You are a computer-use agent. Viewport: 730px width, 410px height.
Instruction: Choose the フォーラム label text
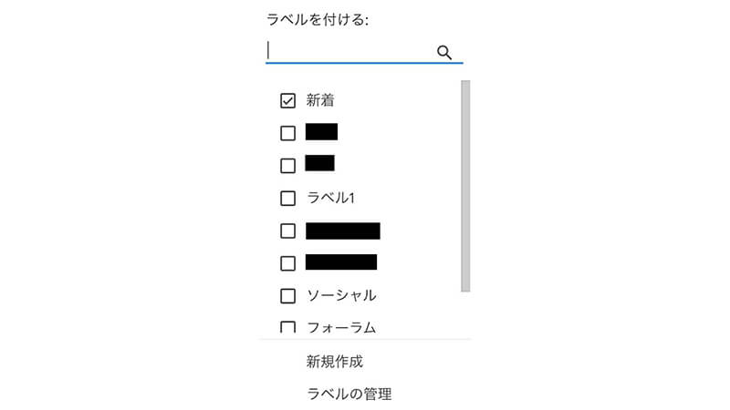[341, 327]
